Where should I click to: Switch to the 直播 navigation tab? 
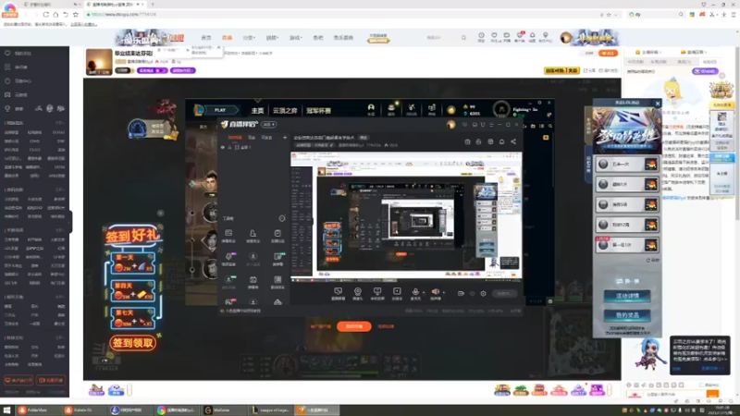coord(227,38)
